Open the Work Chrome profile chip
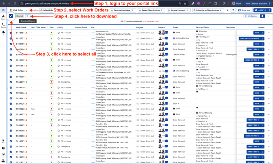 click(x=236, y=4)
